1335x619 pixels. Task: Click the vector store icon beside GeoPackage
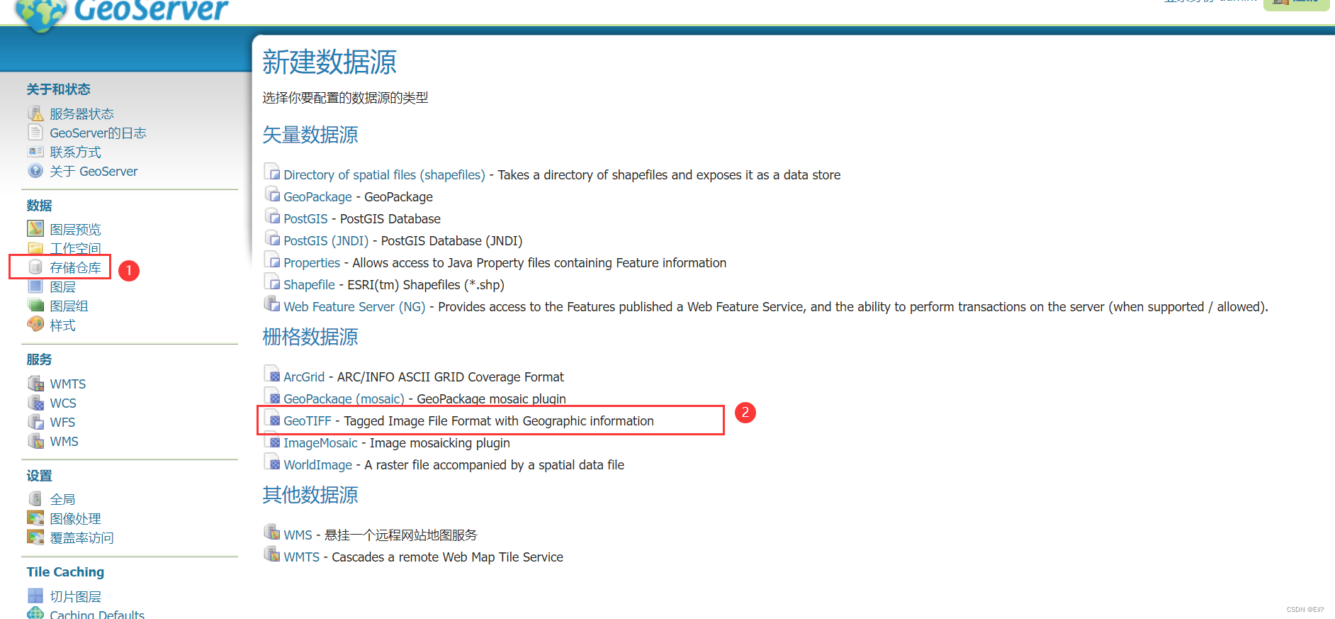click(x=272, y=194)
